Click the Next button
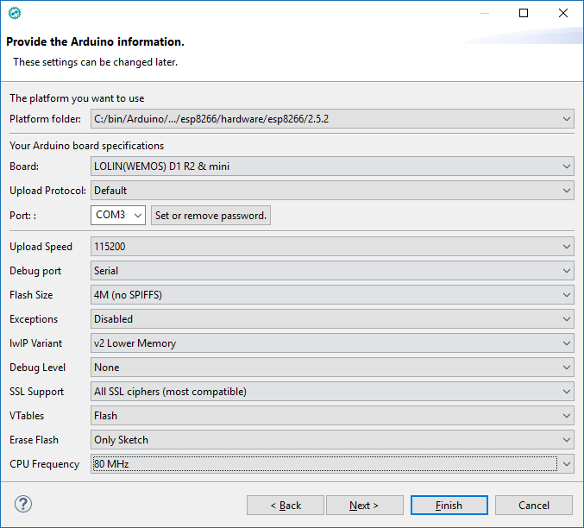Image resolution: width=584 pixels, height=528 pixels. coord(365,506)
